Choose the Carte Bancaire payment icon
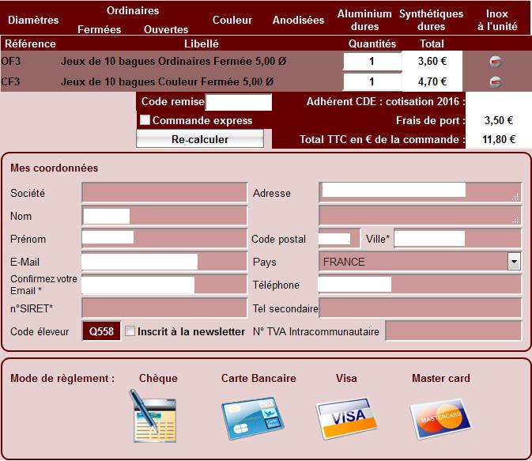The image size is (532, 461). 253,418
